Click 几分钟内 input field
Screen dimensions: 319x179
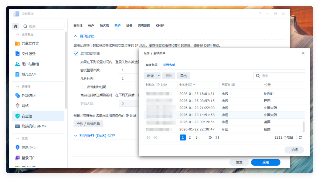(x=129, y=79)
